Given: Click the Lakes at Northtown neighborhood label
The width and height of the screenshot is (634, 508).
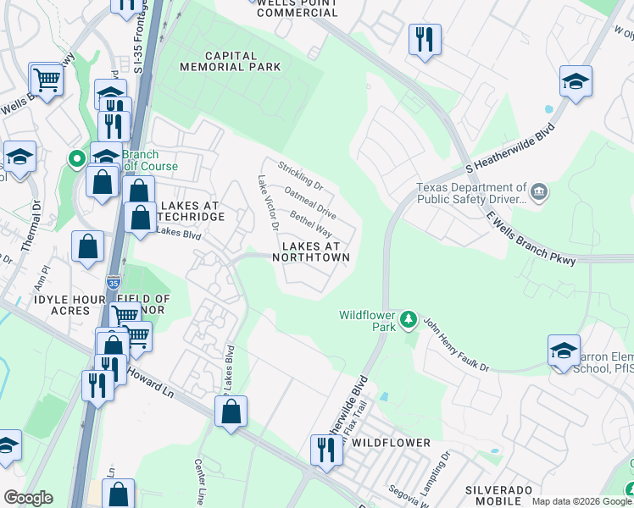Looking at the screenshot, I should pyautogui.click(x=311, y=252).
